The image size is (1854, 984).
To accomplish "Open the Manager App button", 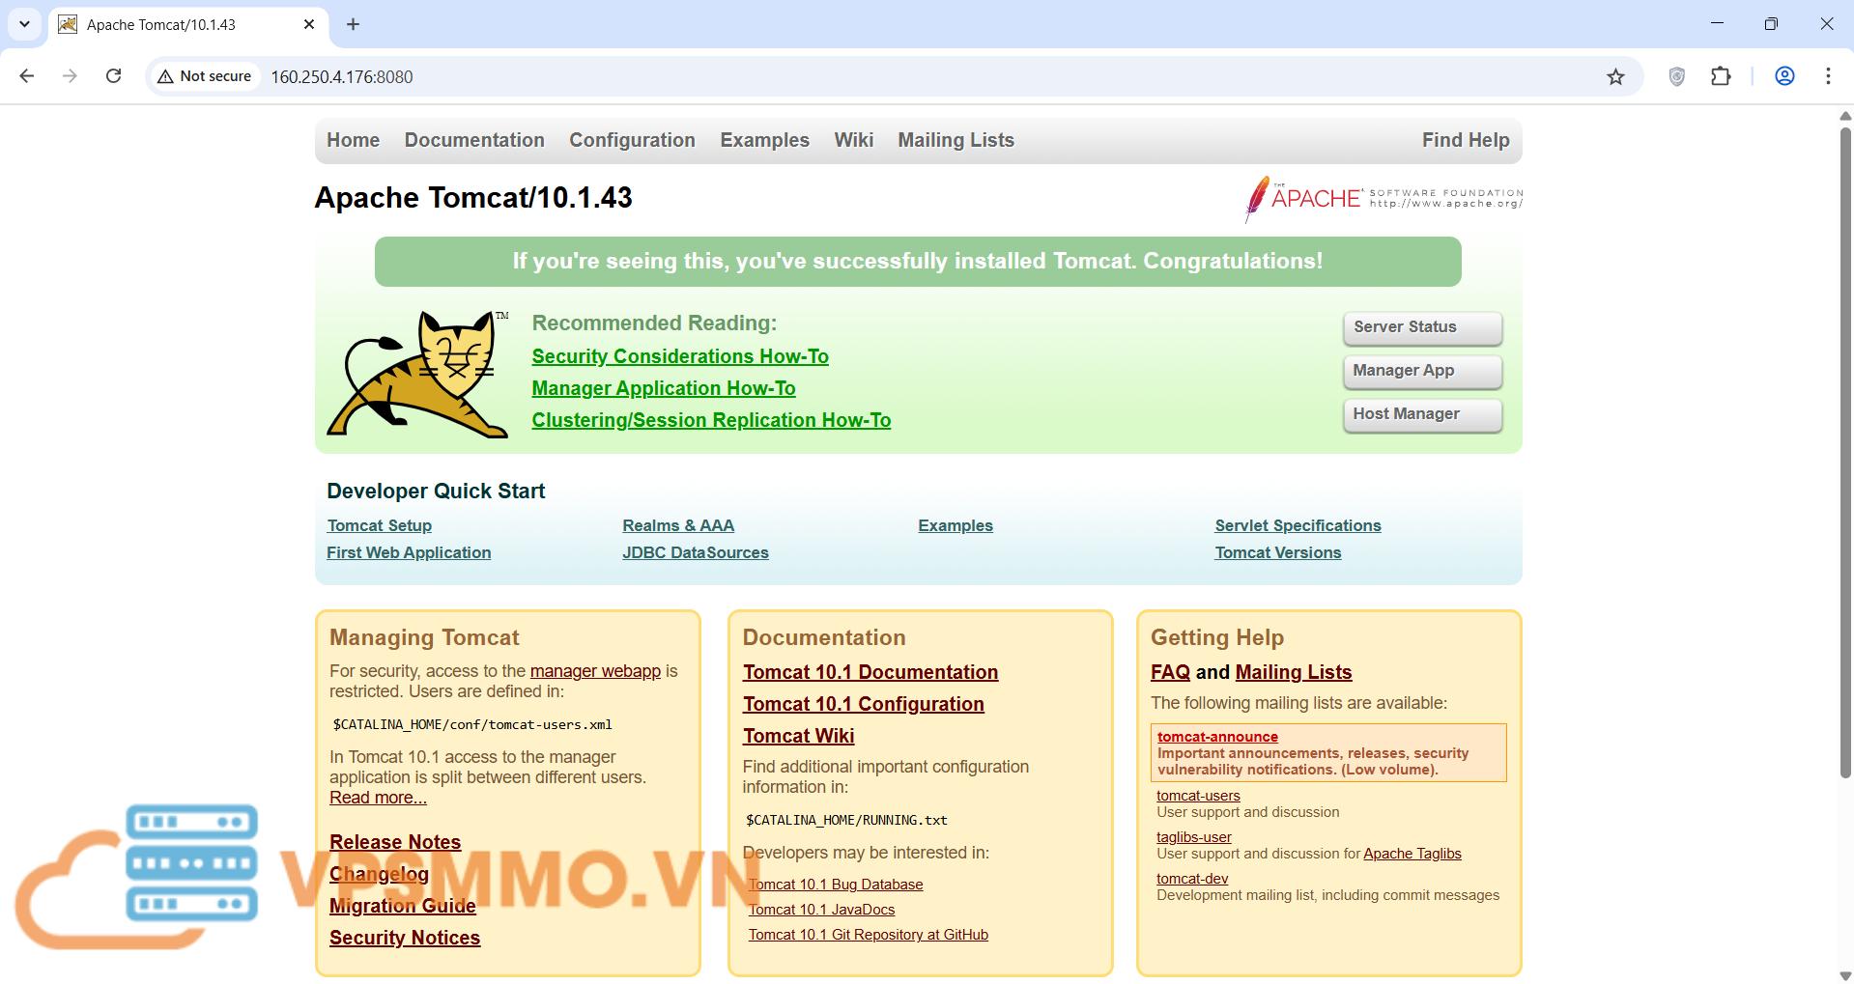I will click(x=1421, y=371).
